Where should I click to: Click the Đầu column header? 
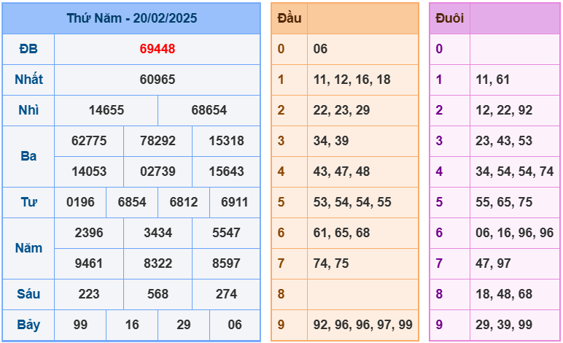[290, 18]
